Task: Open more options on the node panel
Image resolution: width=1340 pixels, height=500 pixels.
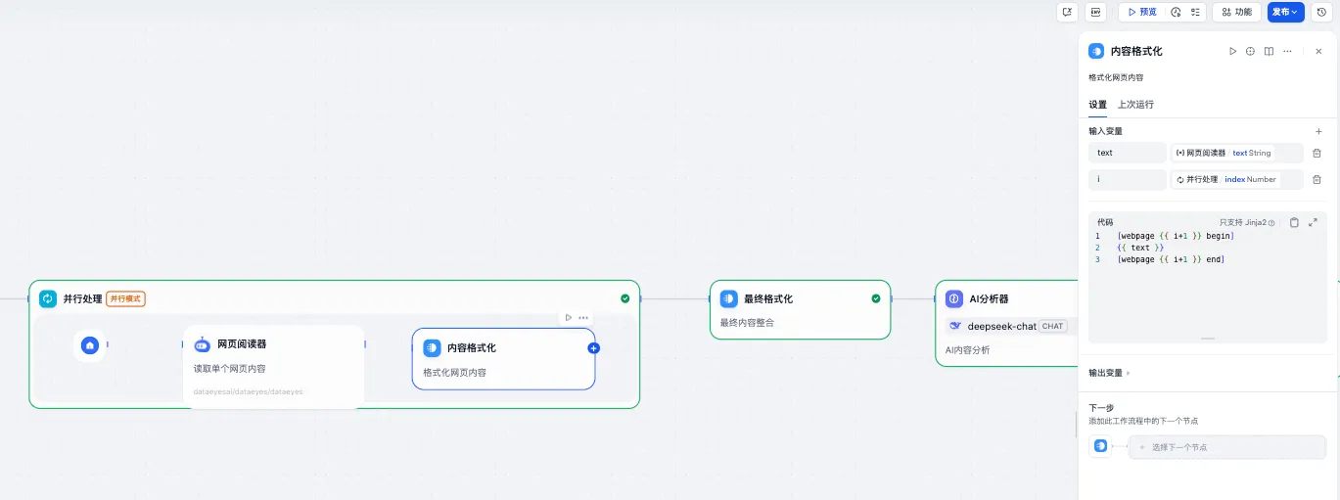Action: 1287,51
